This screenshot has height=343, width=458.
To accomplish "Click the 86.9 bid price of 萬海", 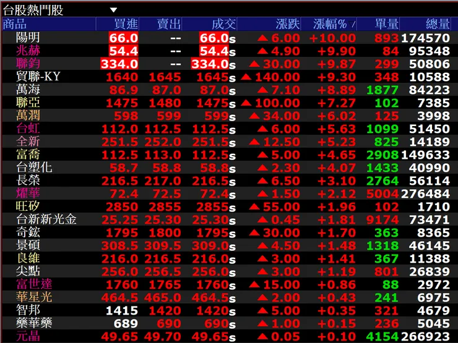I will click(124, 90).
